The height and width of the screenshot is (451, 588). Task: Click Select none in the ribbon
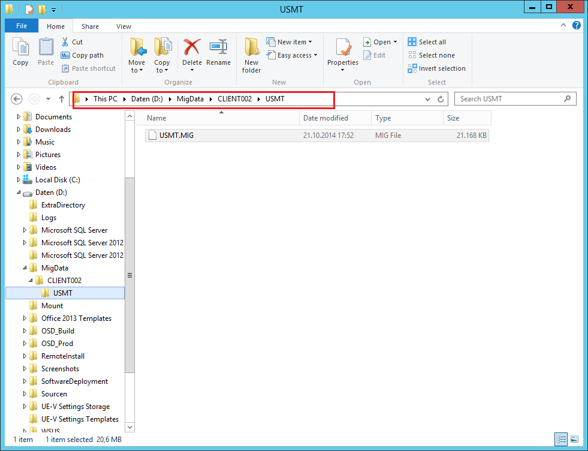432,55
